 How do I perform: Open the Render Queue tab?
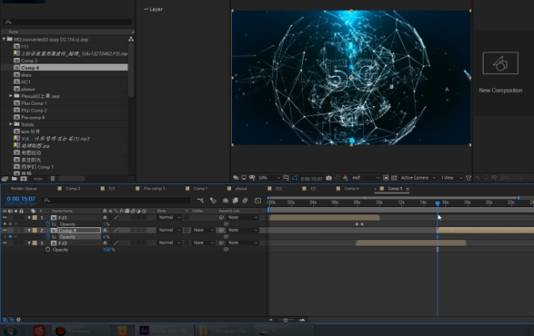click(x=23, y=189)
